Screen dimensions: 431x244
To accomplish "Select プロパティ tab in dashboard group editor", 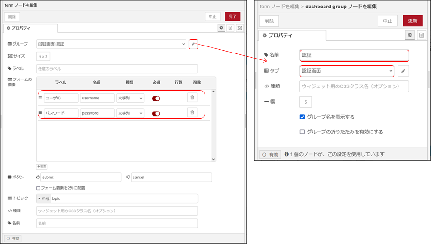I will pyautogui.click(x=292, y=35).
